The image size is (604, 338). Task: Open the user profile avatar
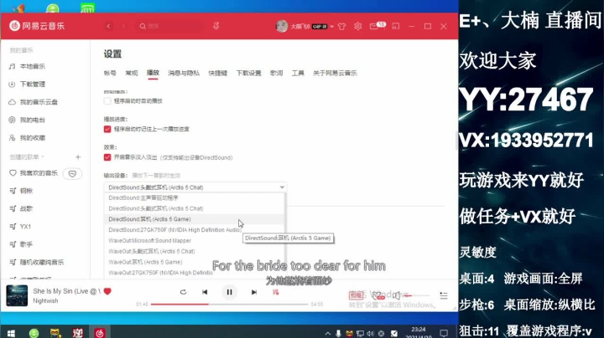pyautogui.click(x=282, y=26)
